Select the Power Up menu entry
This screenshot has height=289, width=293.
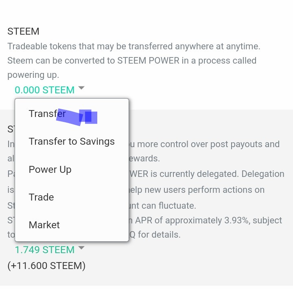click(x=50, y=169)
